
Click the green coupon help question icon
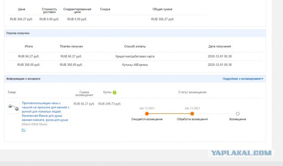point(115,92)
